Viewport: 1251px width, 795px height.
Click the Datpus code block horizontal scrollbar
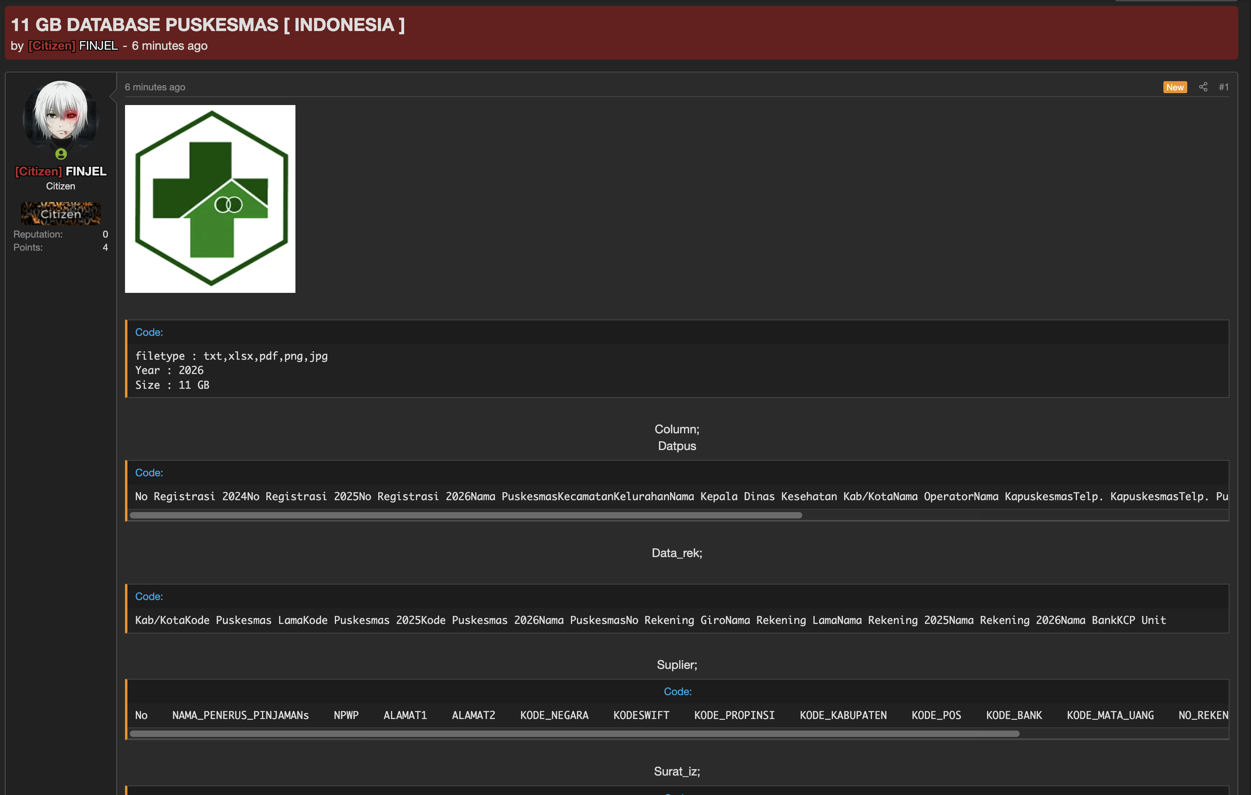pyautogui.click(x=465, y=515)
